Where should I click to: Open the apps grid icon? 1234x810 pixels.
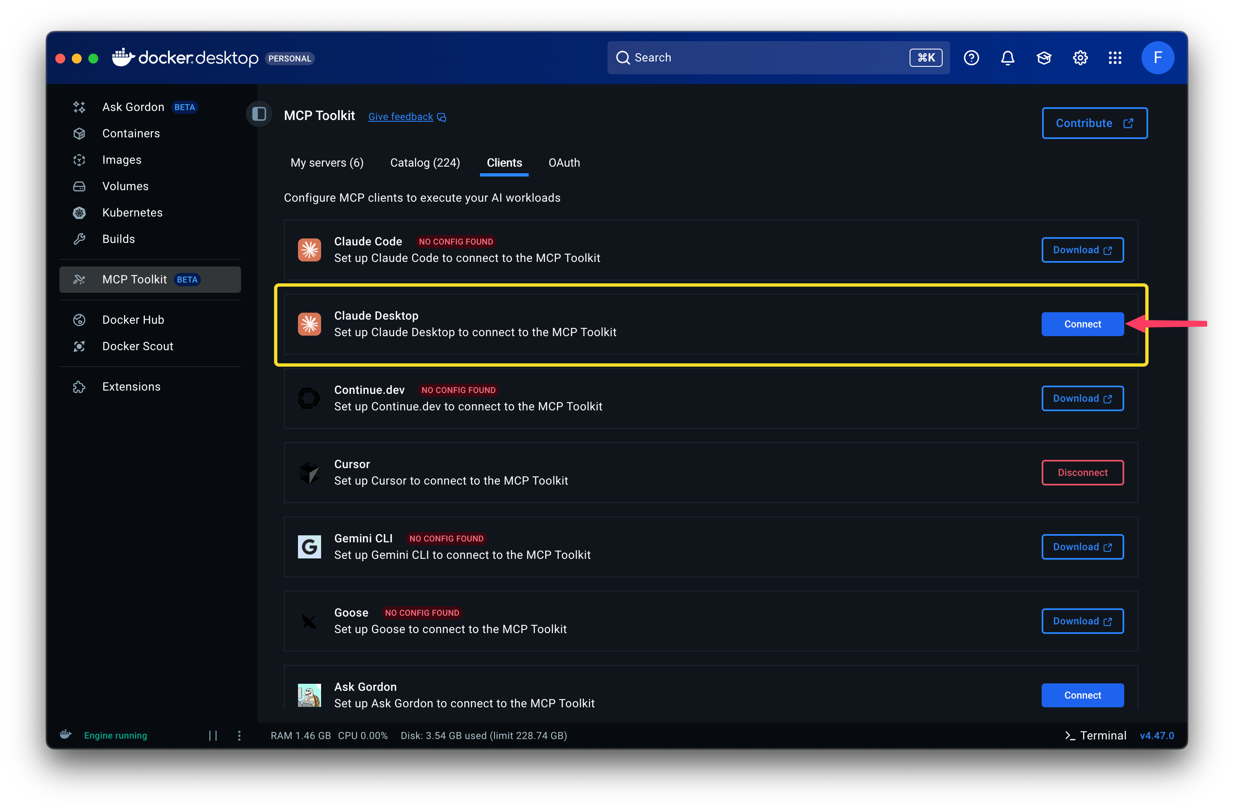click(x=1115, y=57)
